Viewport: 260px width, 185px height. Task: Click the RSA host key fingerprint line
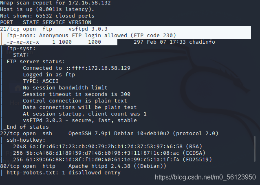[108, 147]
